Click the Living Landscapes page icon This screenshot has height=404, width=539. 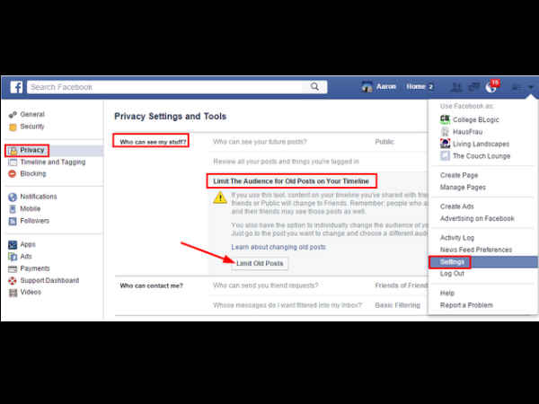click(445, 144)
